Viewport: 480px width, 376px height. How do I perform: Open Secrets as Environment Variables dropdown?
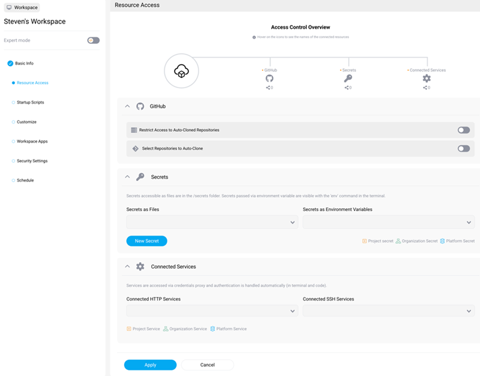tap(388, 222)
